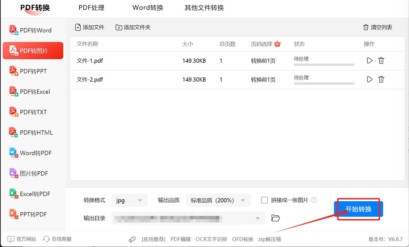Switch to the Word转换 top tab

click(x=148, y=8)
